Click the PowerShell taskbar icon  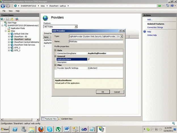coord(15,129)
